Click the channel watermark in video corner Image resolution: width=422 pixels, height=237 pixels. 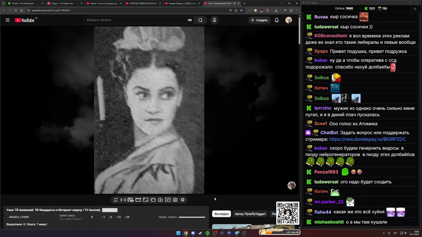(x=291, y=185)
